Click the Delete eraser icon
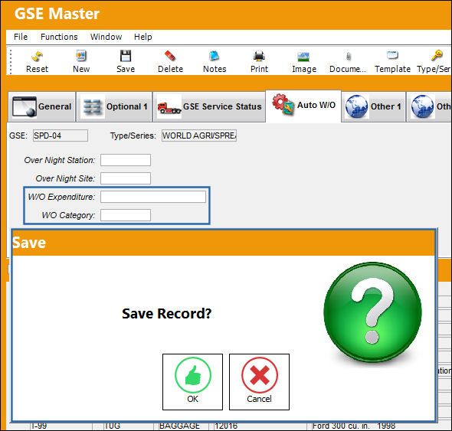Screen dimensions: 452x431 tap(170, 56)
